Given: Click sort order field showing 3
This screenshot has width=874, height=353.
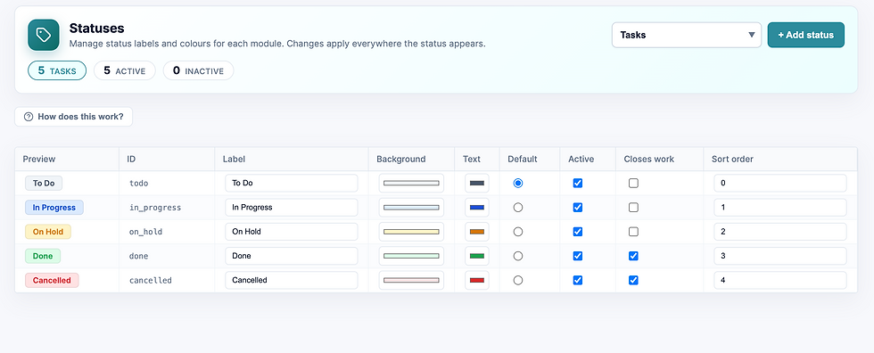Looking at the screenshot, I should coord(780,256).
